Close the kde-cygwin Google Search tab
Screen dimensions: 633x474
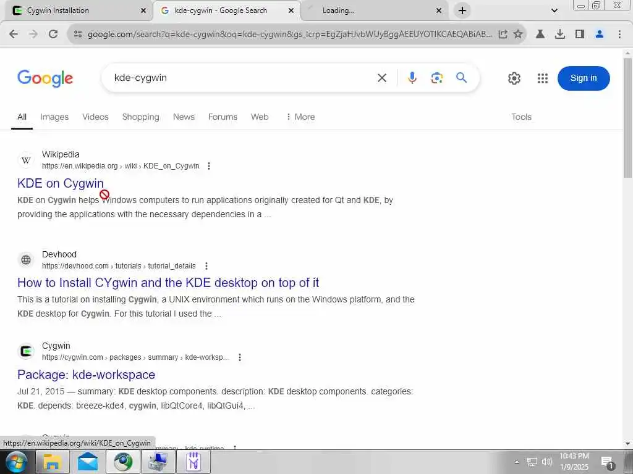291,11
